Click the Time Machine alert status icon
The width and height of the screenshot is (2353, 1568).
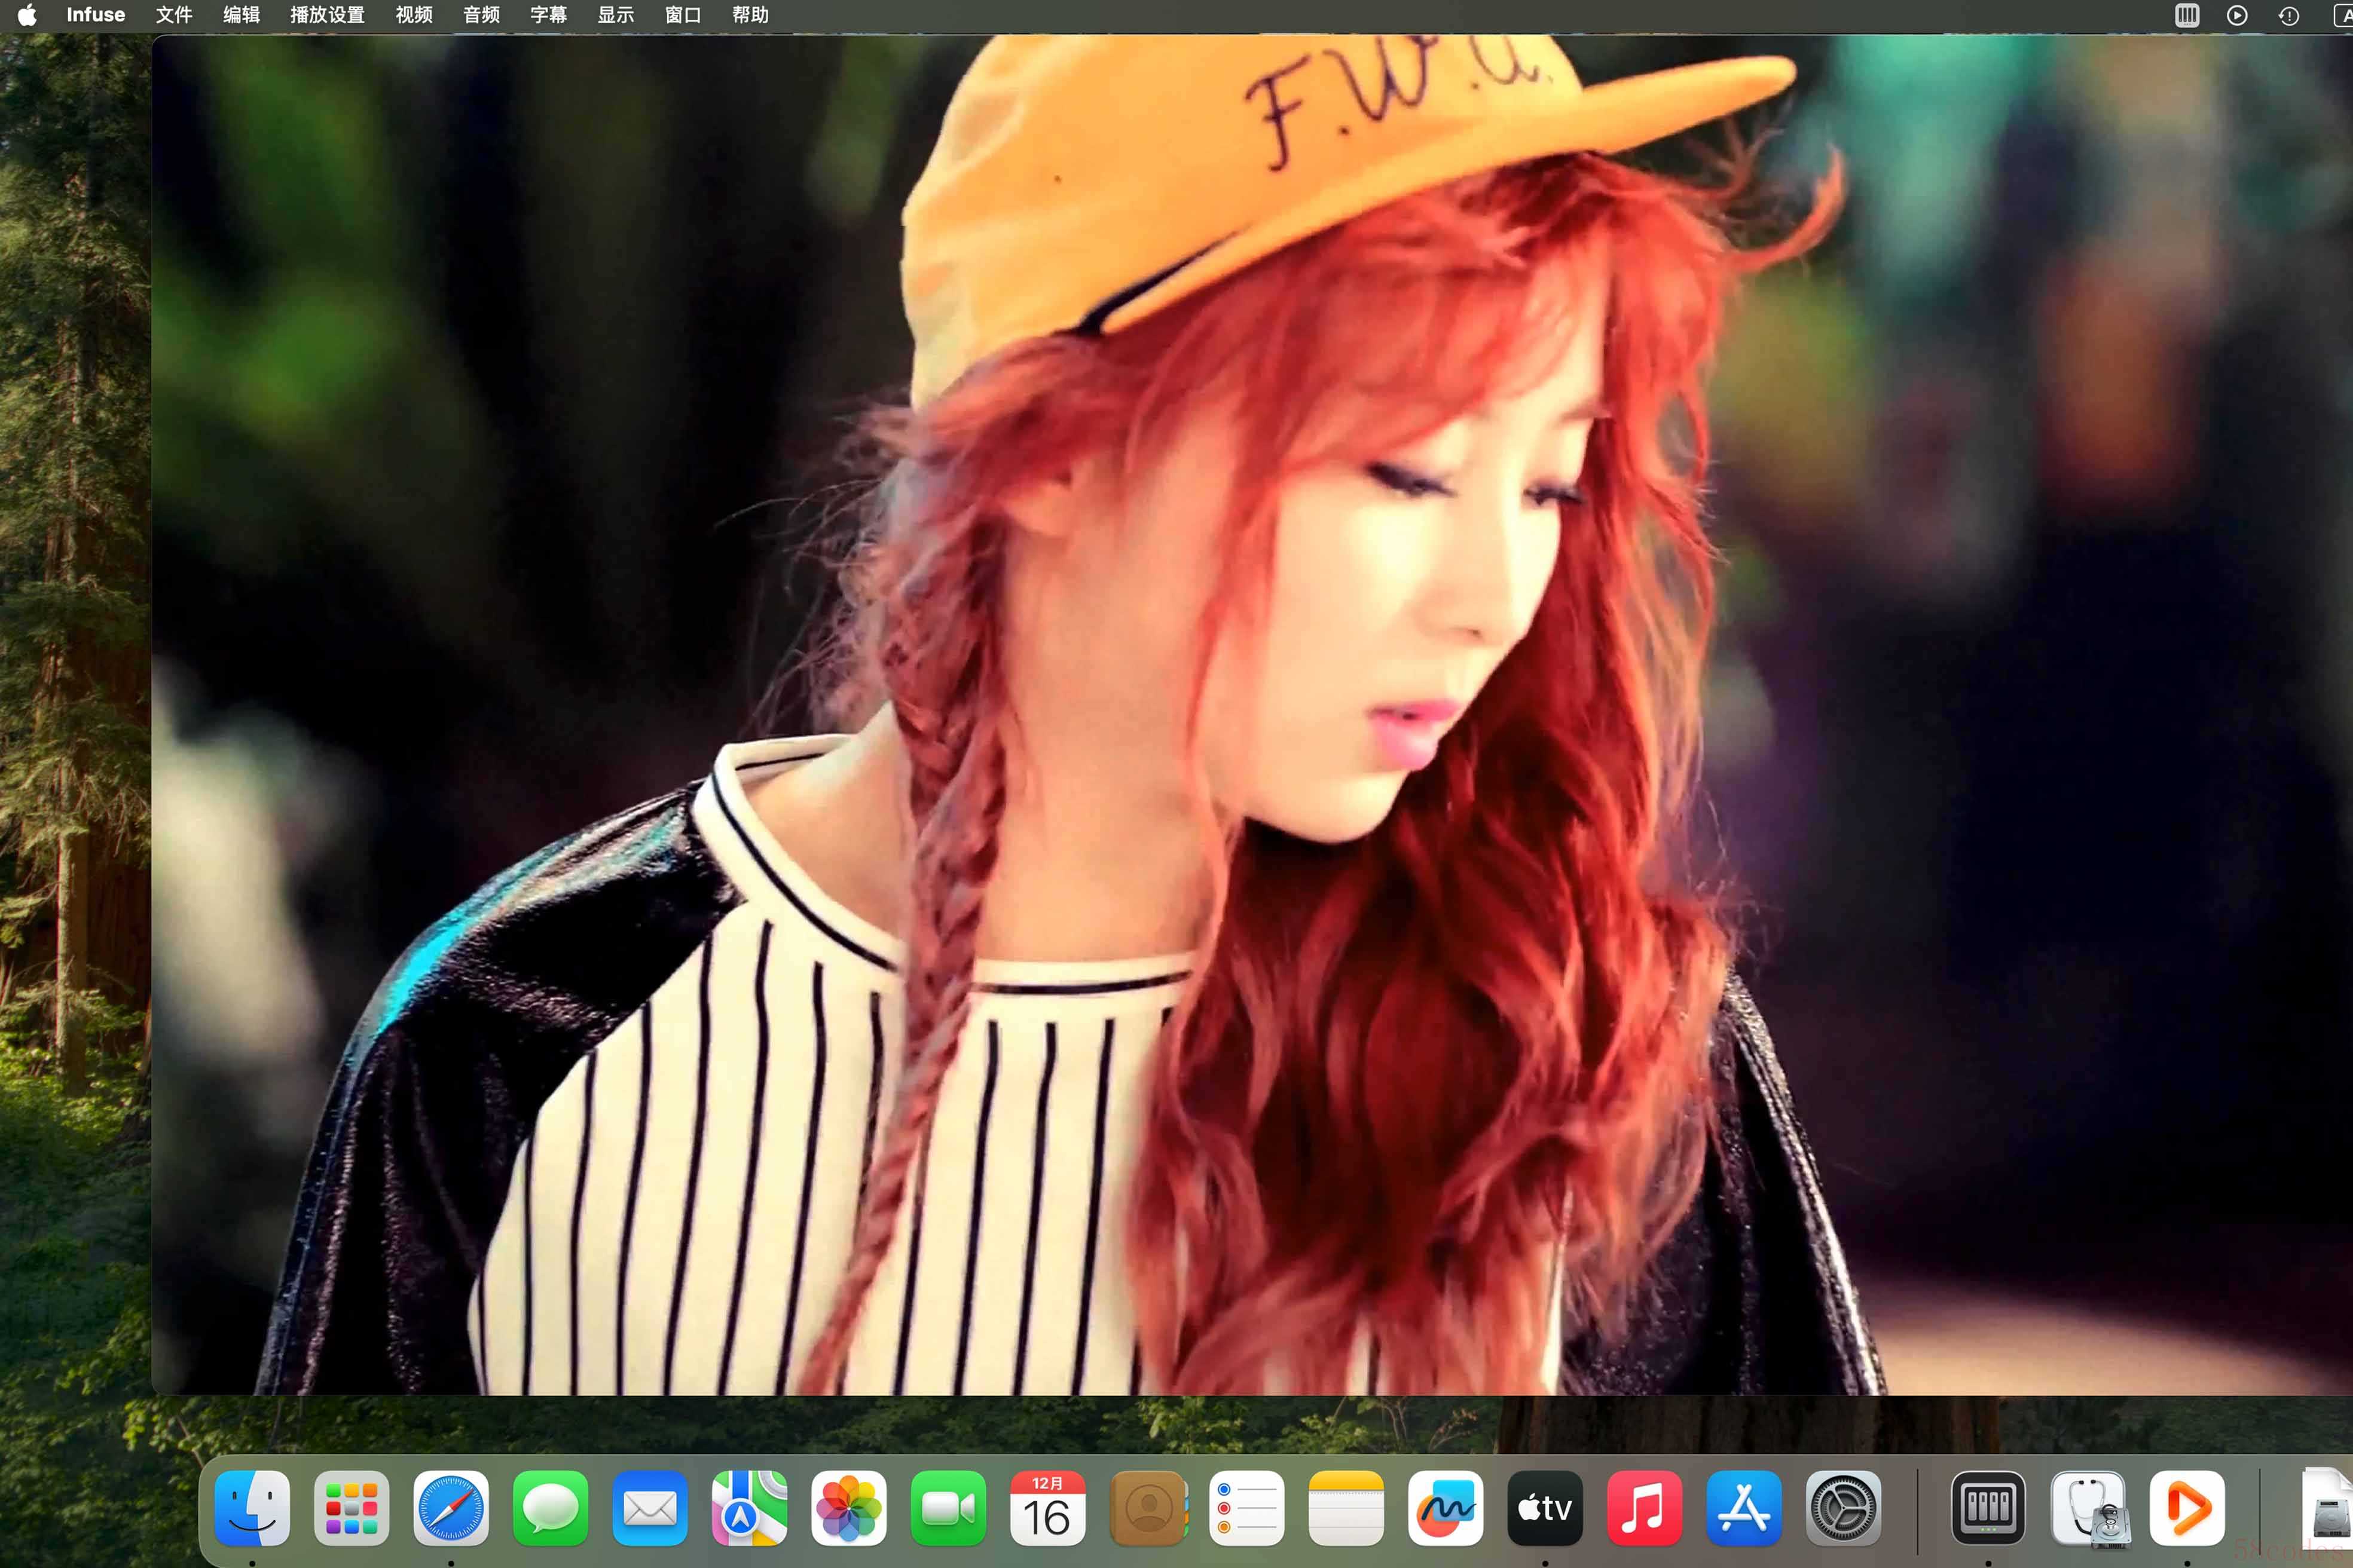(2289, 15)
